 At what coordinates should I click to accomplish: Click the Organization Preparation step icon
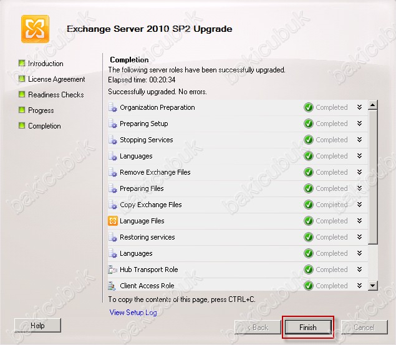(x=113, y=107)
